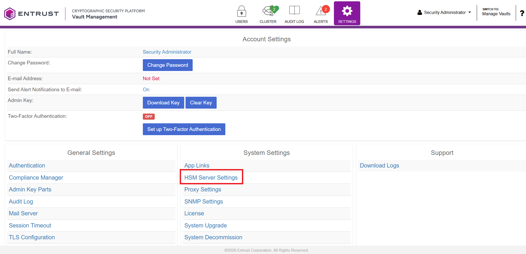Edit the Not Set e-mail address
This screenshot has width=526, height=254.
(x=151, y=79)
